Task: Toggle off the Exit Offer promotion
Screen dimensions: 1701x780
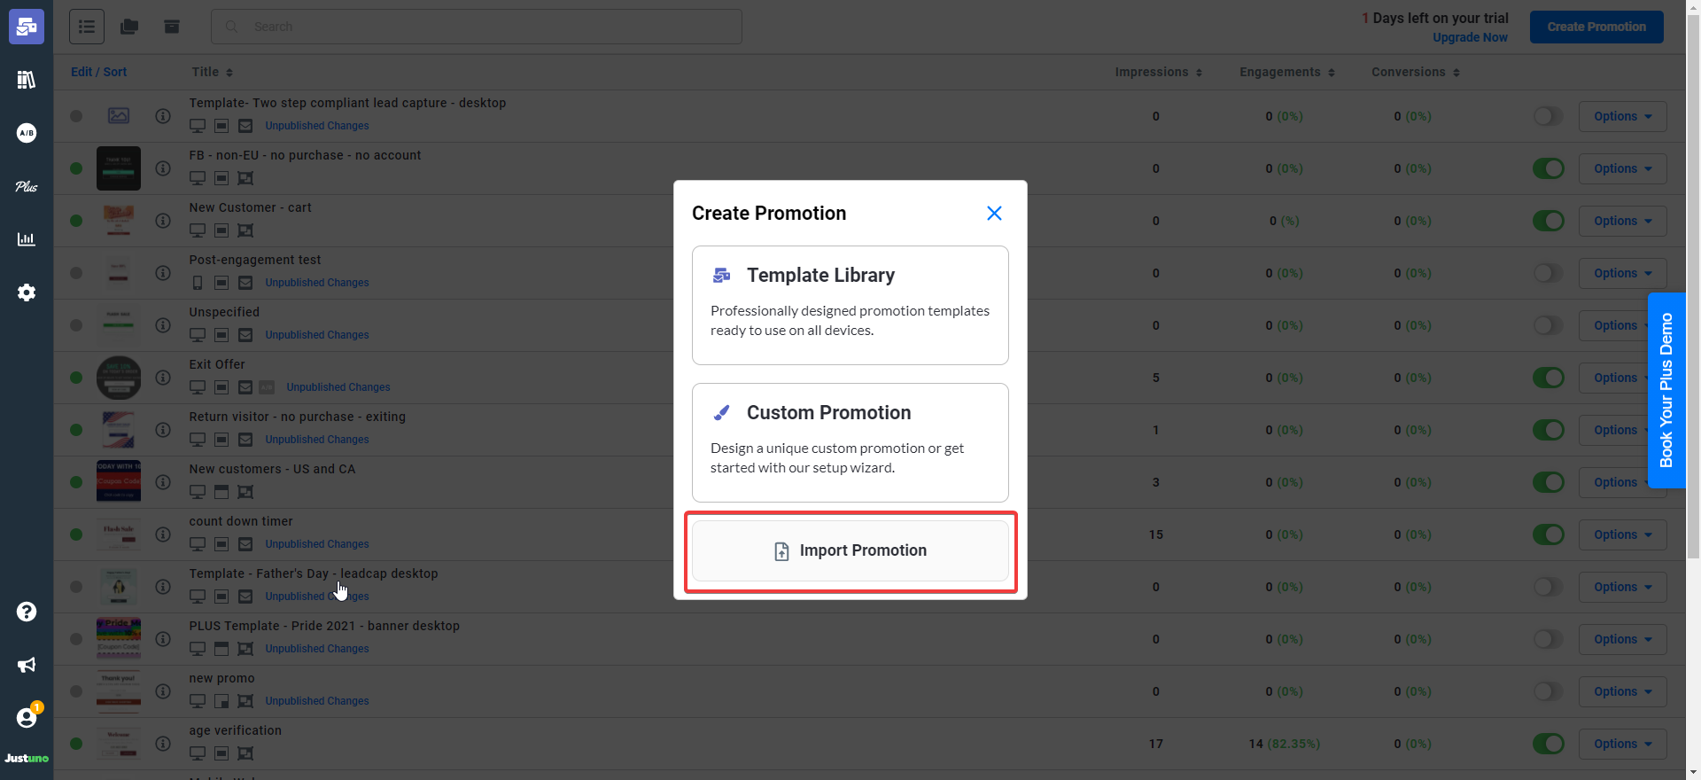Action: click(x=1548, y=378)
